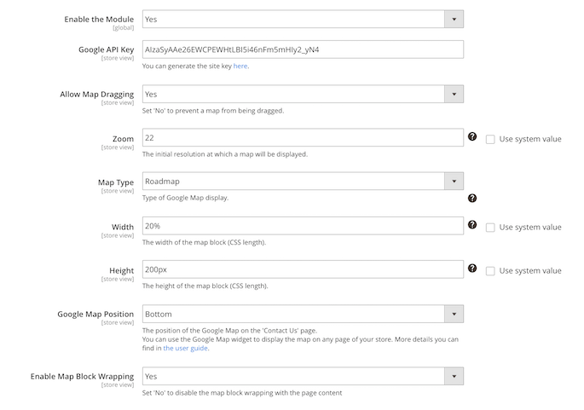Viewport: 584px width, 410px height.
Task: Click the Map Type help question mark icon
Action: tap(472, 199)
